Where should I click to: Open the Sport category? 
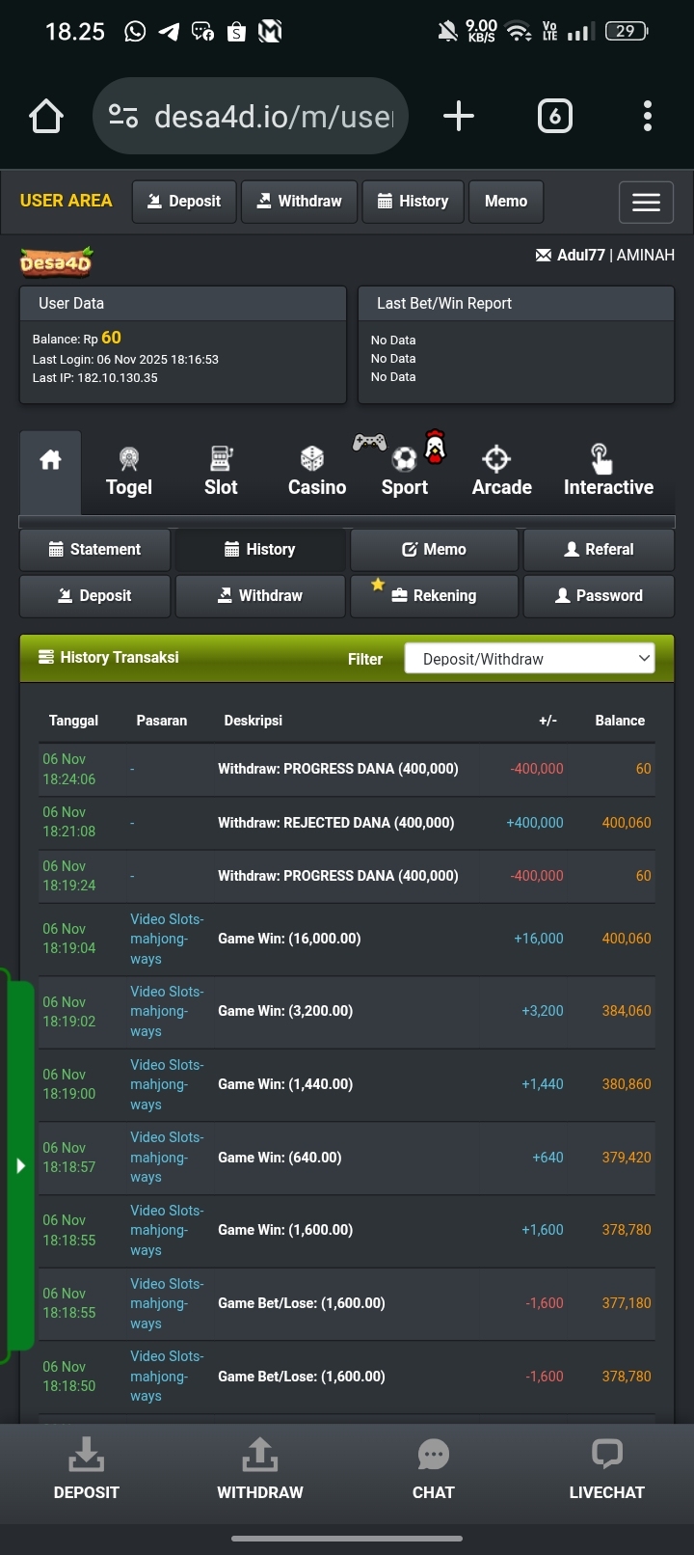(x=405, y=473)
